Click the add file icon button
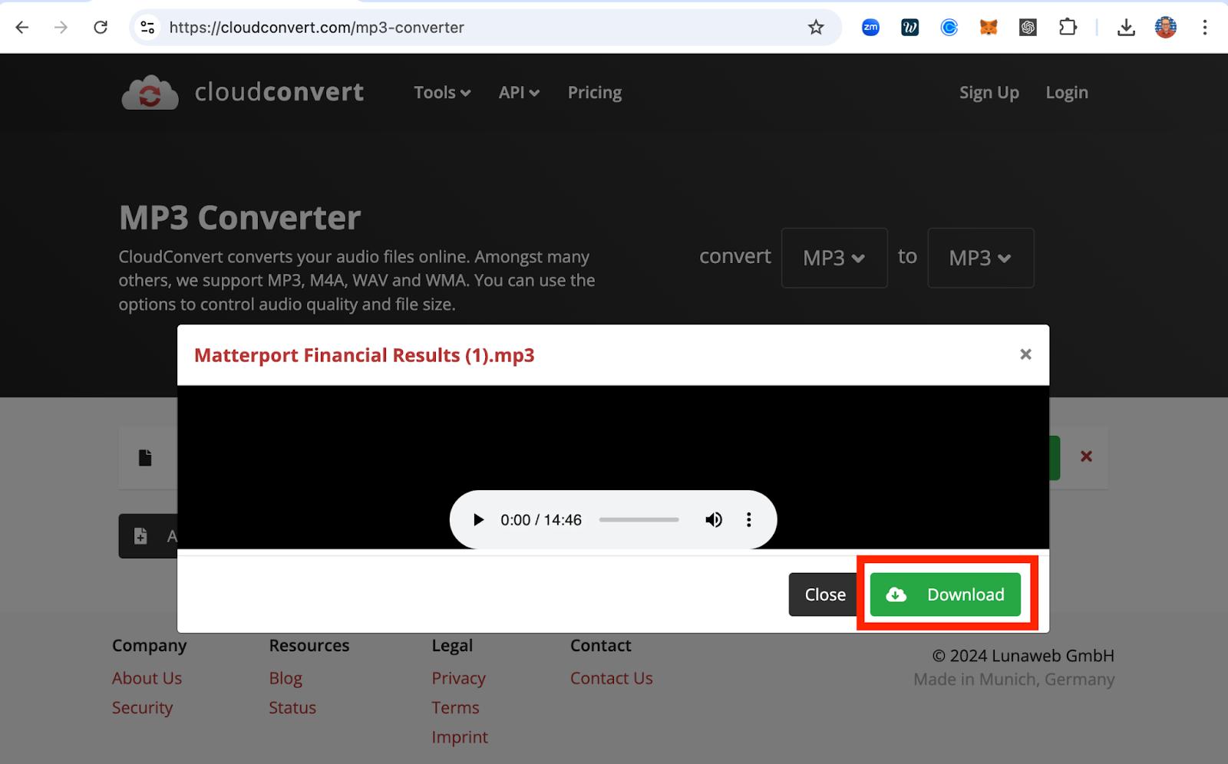The image size is (1228, 764). [x=140, y=536]
